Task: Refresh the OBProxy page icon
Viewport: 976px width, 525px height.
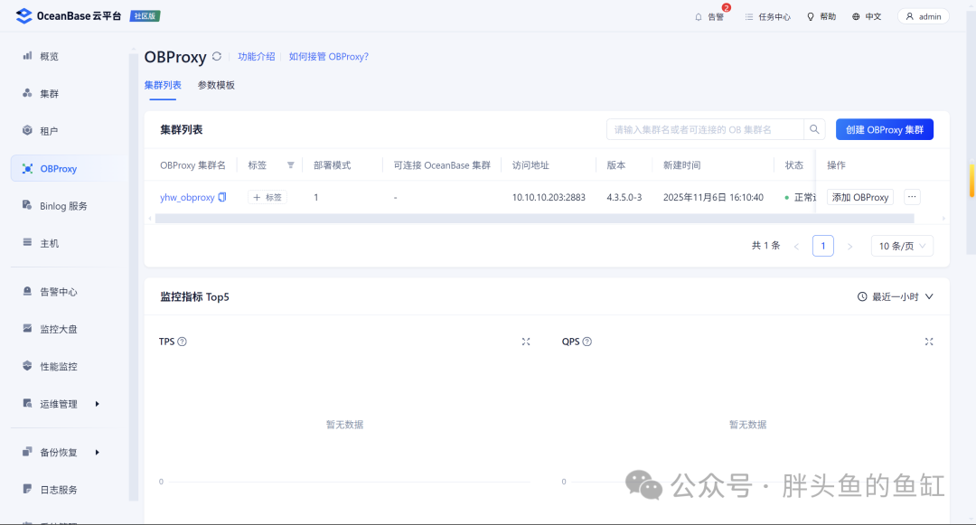Action: click(217, 56)
